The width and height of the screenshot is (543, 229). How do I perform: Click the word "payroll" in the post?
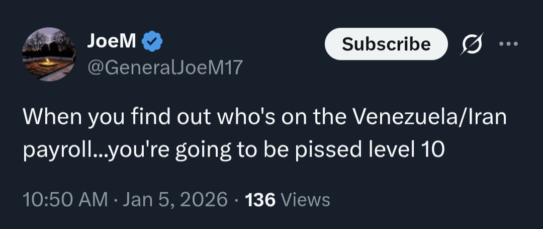point(56,150)
